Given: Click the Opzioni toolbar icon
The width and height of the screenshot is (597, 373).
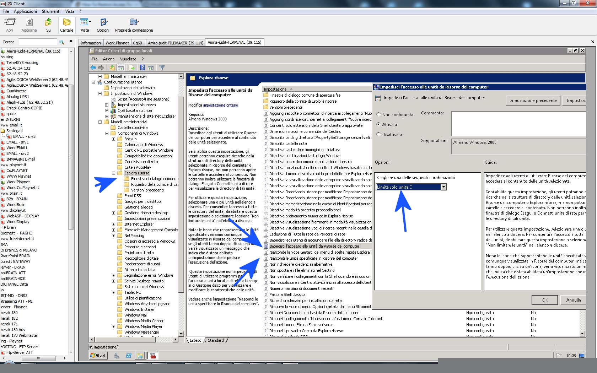Looking at the screenshot, I should click(103, 25).
